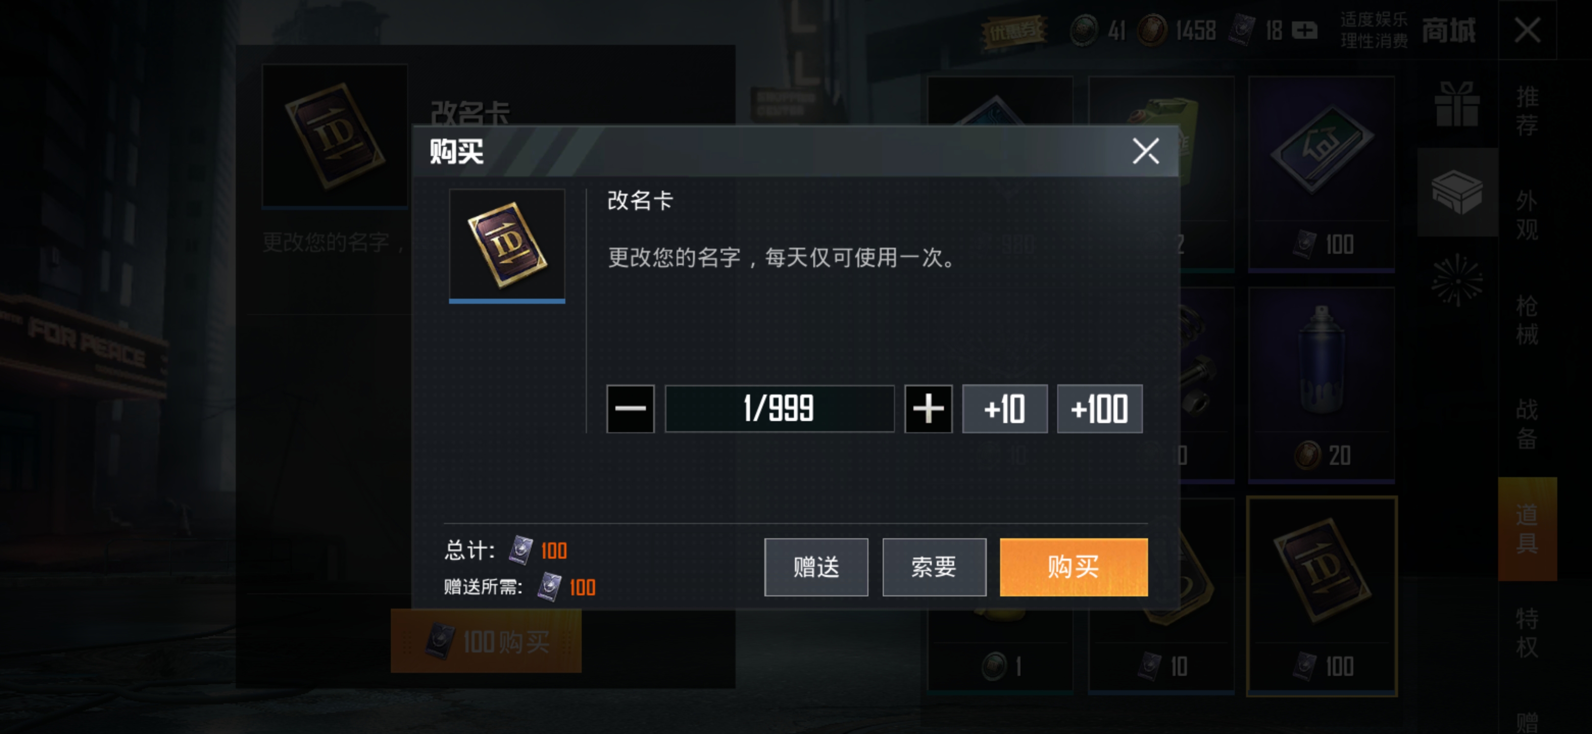The image size is (1592, 734).
Task: Click the rename card icon in dialog
Action: (x=507, y=246)
